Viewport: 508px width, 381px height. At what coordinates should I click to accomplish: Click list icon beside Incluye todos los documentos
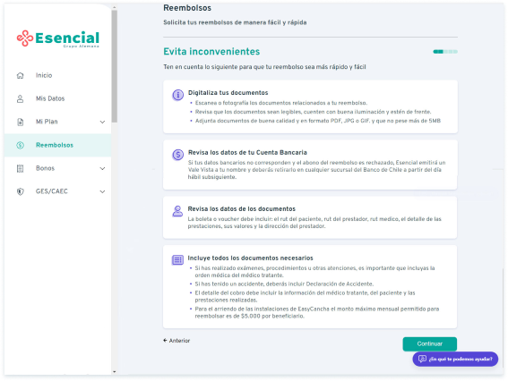[x=177, y=259]
